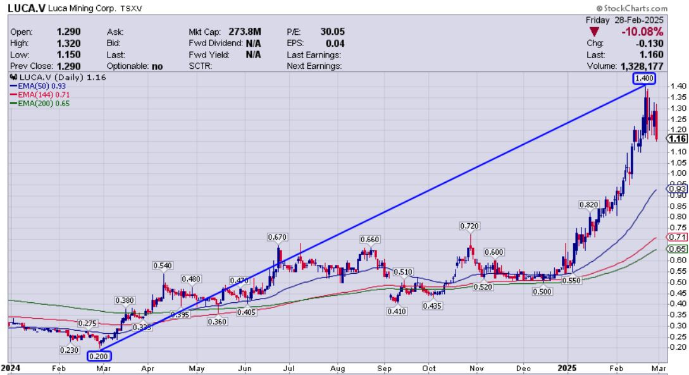
Task: Click the 1.16 last price tag on the axis
Action: point(677,138)
